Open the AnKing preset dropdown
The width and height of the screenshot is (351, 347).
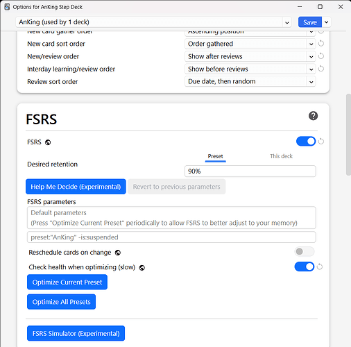[x=153, y=22]
